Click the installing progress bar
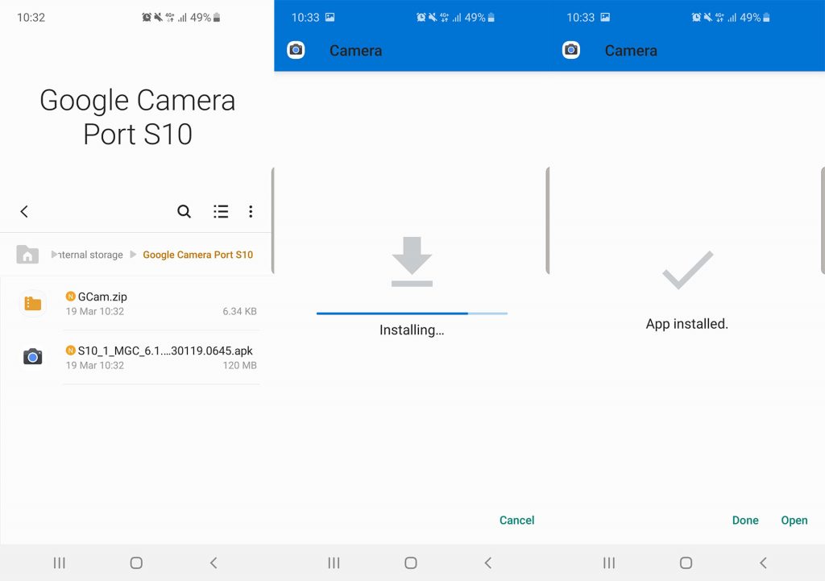 412,313
